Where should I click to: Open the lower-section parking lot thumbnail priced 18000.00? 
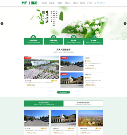pyautogui.click(x=36, y=118)
